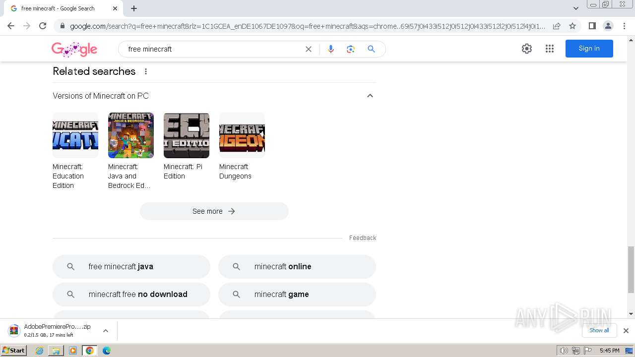
Task: Close the free minecraft Google Search tab
Action: [x=115, y=8]
